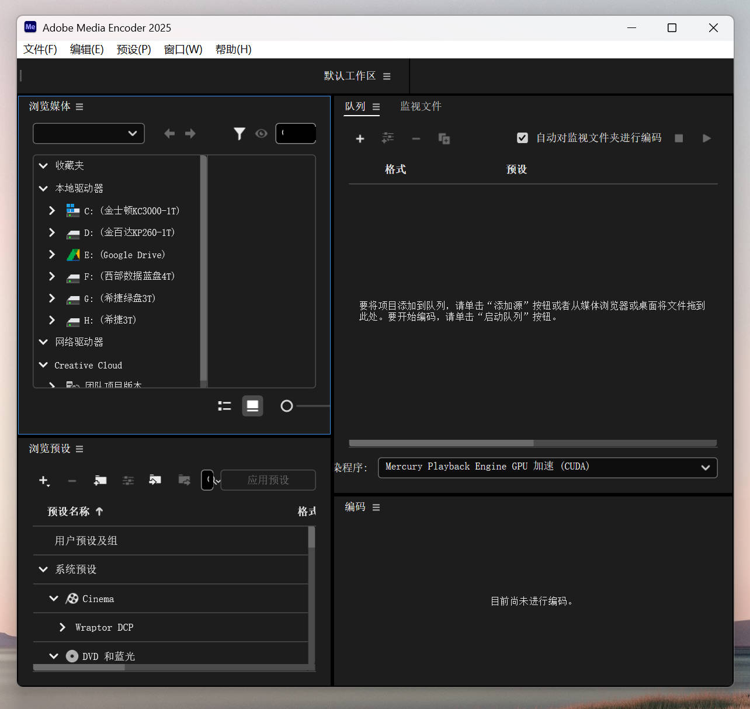Click the media browser search field
The width and height of the screenshot is (750, 709).
(x=296, y=133)
